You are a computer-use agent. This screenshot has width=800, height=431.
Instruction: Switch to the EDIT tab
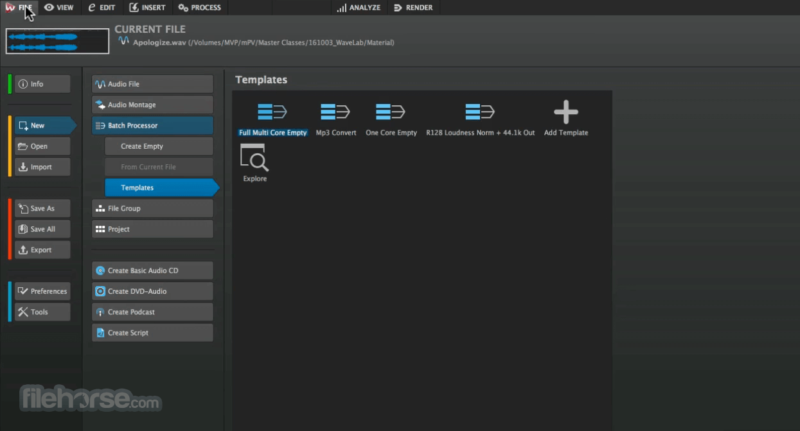point(102,8)
